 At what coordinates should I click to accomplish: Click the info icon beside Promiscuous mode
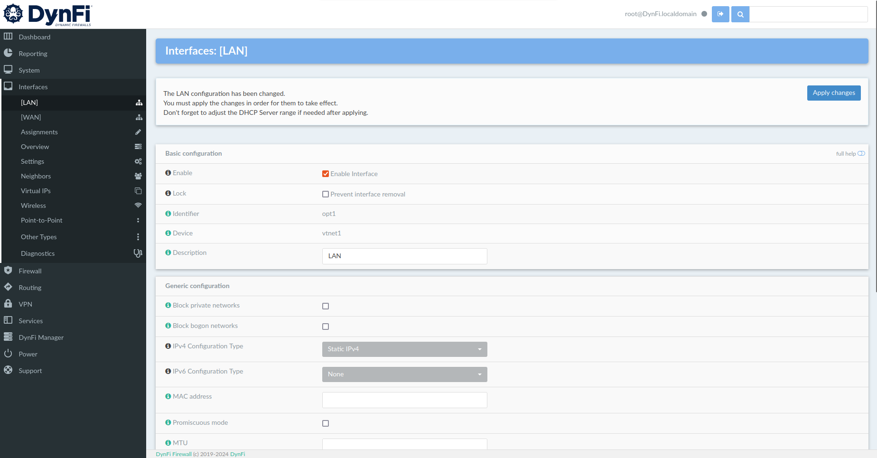(x=168, y=423)
